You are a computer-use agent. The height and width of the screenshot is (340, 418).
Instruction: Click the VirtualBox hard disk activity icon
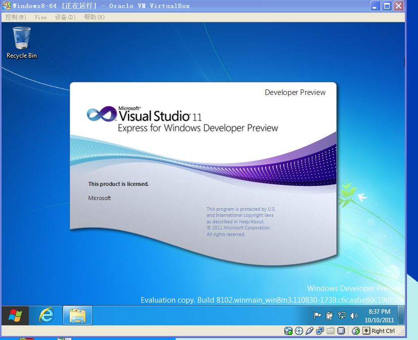[x=288, y=331]
